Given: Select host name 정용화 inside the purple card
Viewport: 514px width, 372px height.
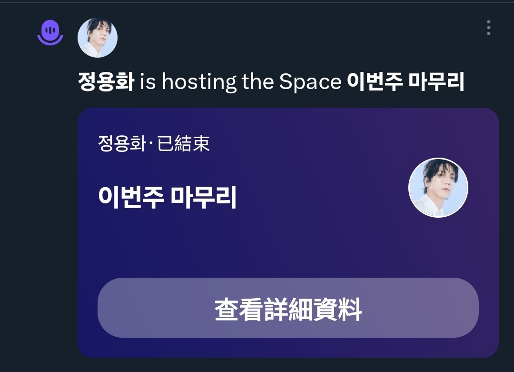Looking at the screenshot, I should click(x=122, y=143).
